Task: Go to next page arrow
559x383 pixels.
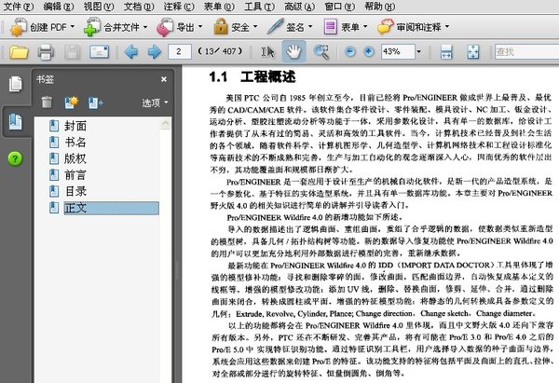Action: coord(155,52)
